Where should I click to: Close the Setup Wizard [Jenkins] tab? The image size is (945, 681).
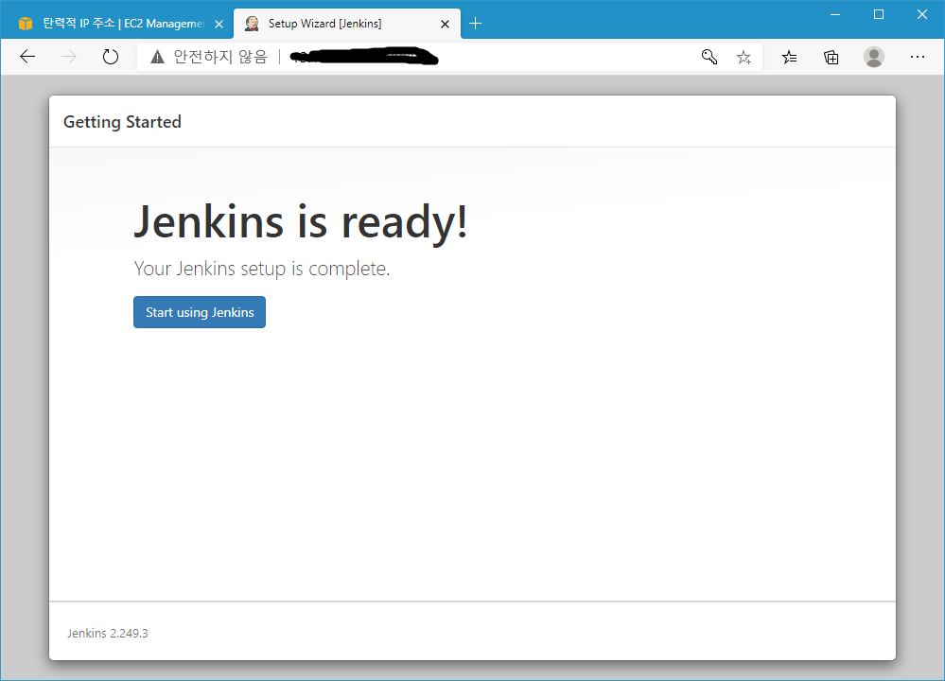coord(445,24)
